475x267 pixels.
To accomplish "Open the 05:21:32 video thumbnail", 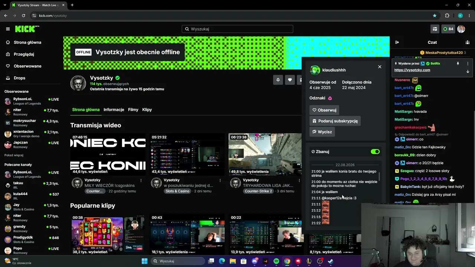I will coord(187,154).
